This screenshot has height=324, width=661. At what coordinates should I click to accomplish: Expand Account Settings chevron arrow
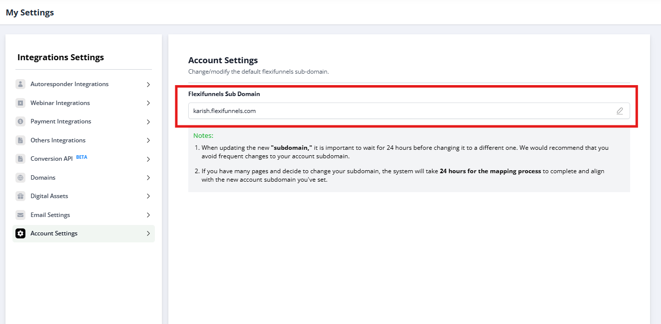148,233
